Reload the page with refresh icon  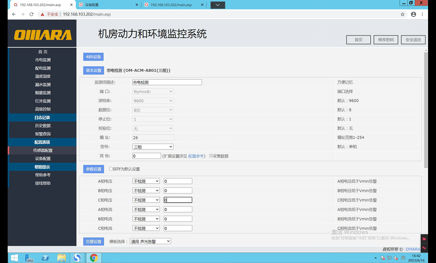(x=32, y=14)
